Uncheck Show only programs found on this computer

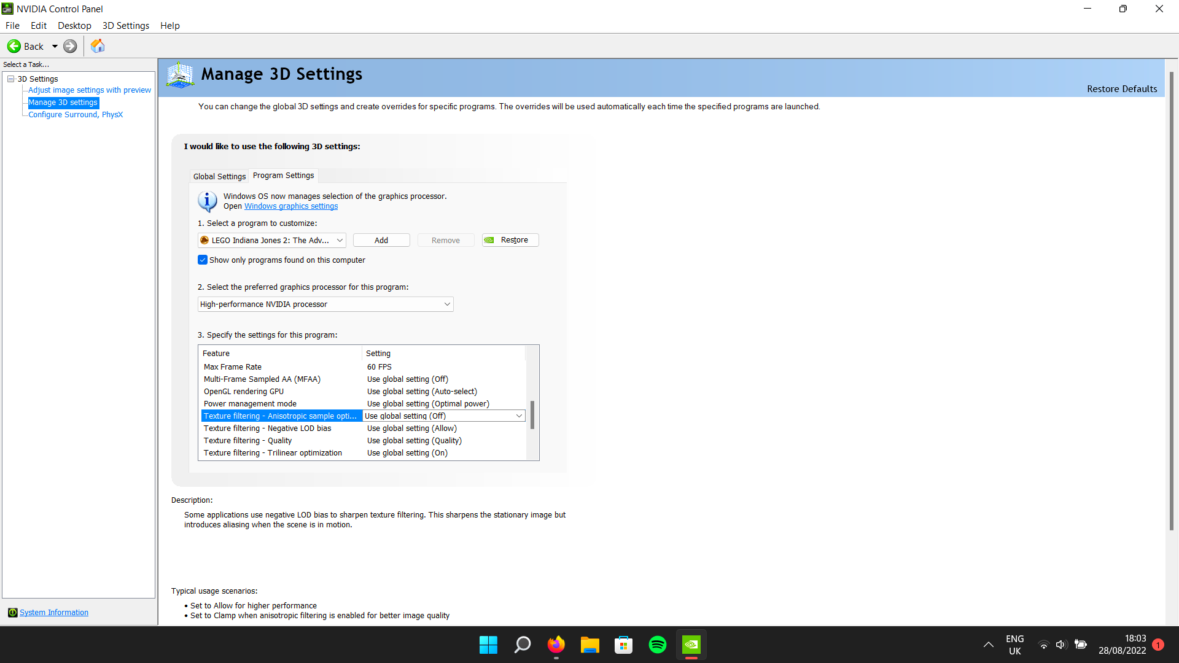click(x=203, y=260)
